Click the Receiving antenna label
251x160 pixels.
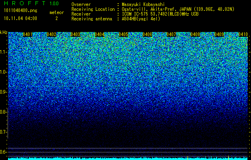92,19
